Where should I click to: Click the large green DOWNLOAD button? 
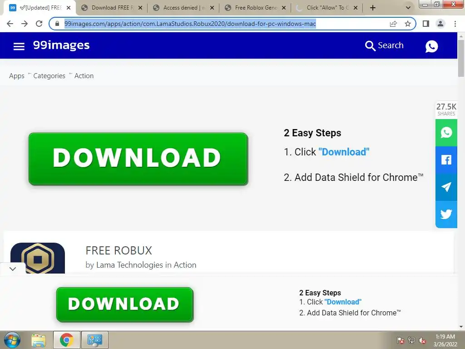(138, 159)
